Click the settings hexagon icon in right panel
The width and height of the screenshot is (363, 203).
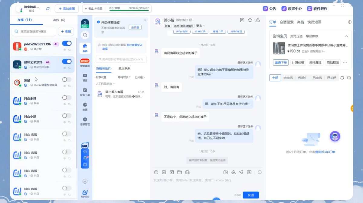pyautogui.click(x=350, y=22)
